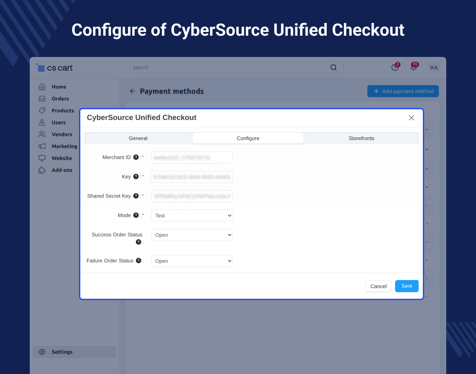Click the back arrow beside Payment methods
Viewport: 476px width, 374px height.
pos(132,91)
